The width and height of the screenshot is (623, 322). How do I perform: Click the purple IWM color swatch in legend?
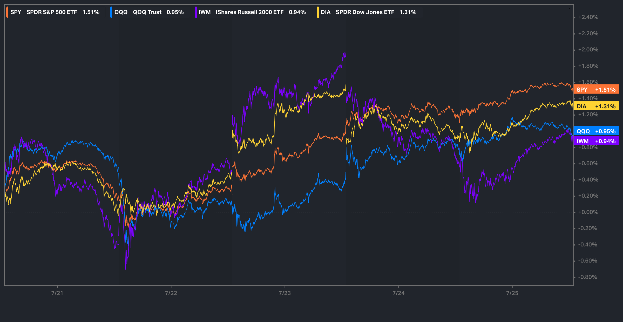pos(195,12)
